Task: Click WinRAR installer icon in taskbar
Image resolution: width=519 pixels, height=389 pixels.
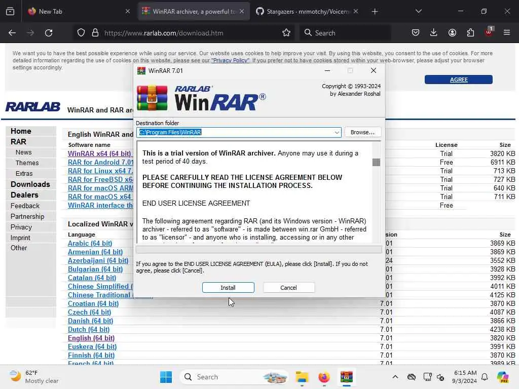Action: pyautogui.click(x=346, y=377)
